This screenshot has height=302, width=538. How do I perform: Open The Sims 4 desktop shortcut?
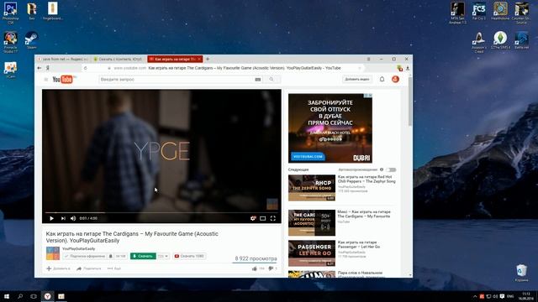pos(500,40)
